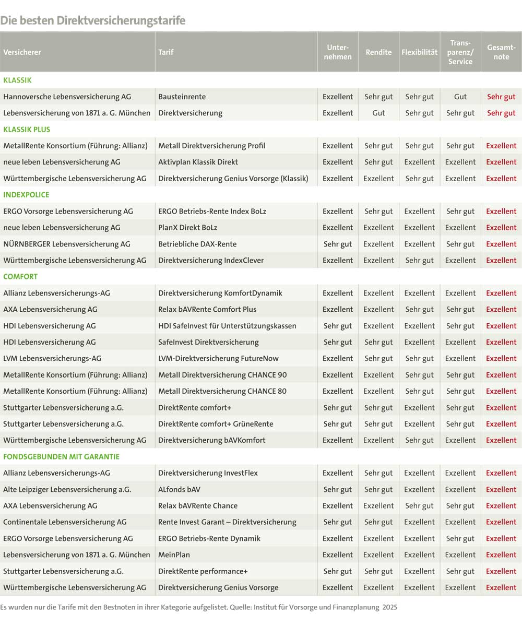
Task: Select Hannoversche Lebensversicherung AG insurer
Action: click(67, 97)
